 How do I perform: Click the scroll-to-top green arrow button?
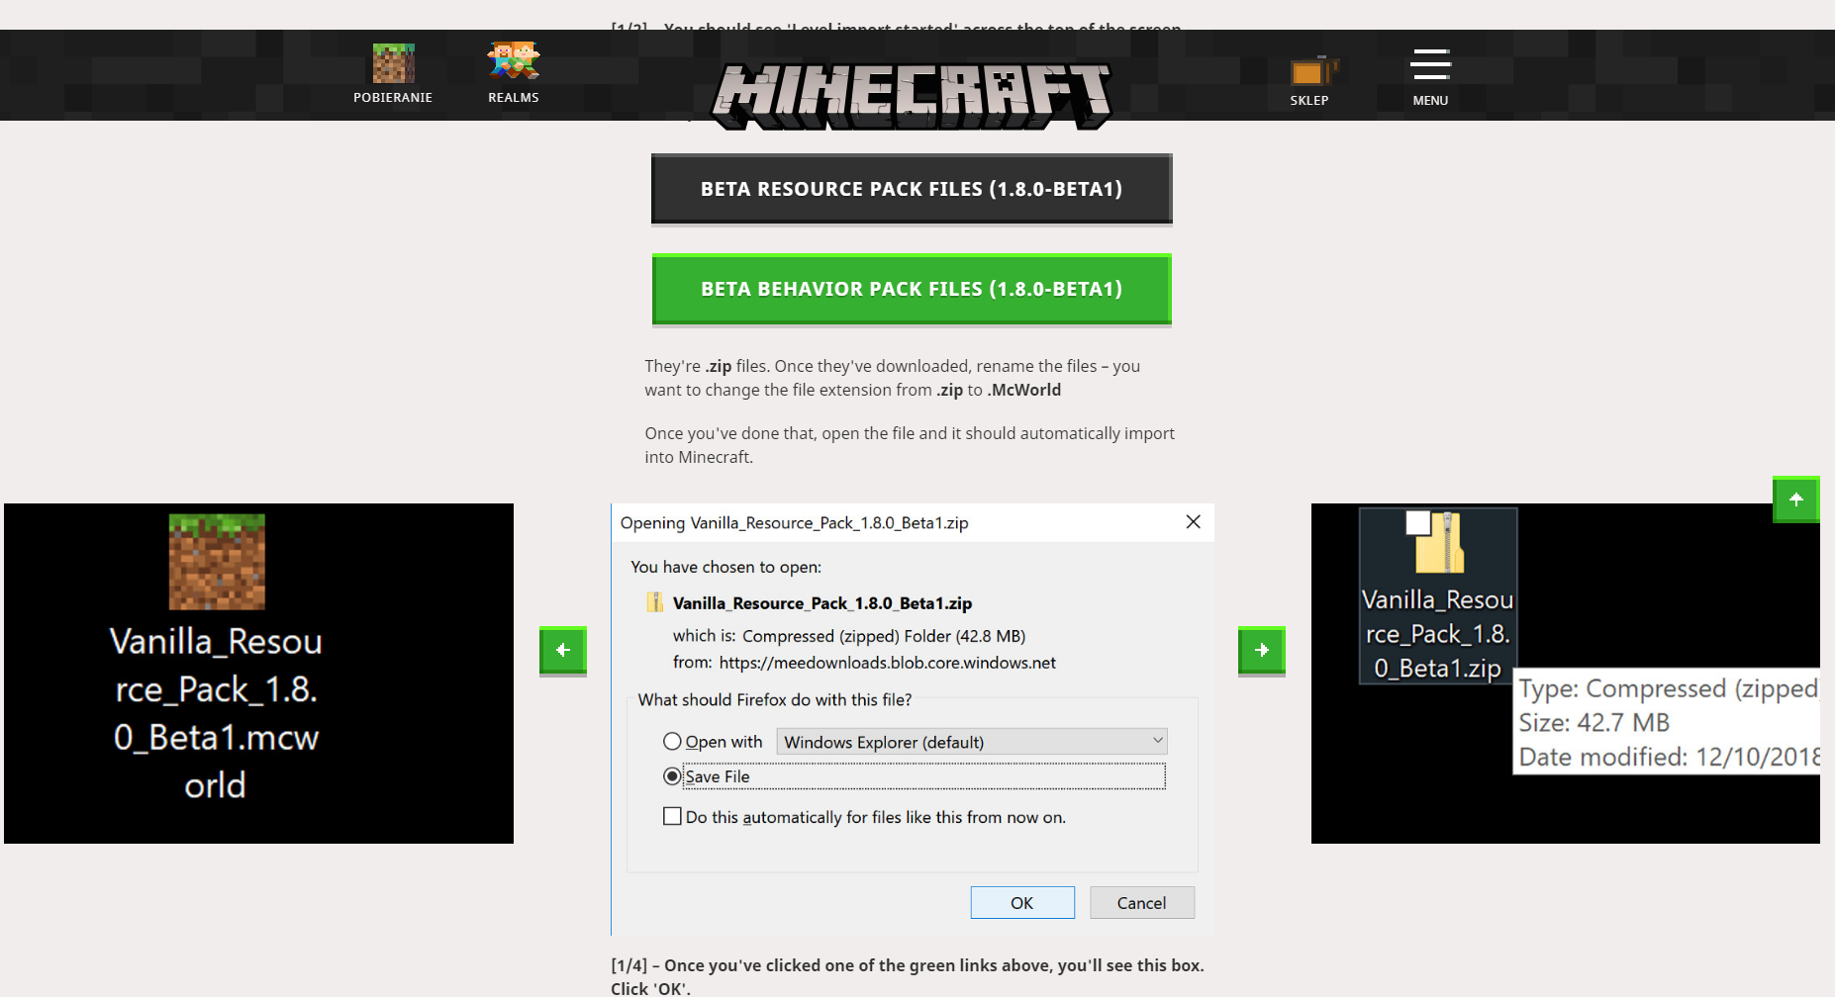1796,499
